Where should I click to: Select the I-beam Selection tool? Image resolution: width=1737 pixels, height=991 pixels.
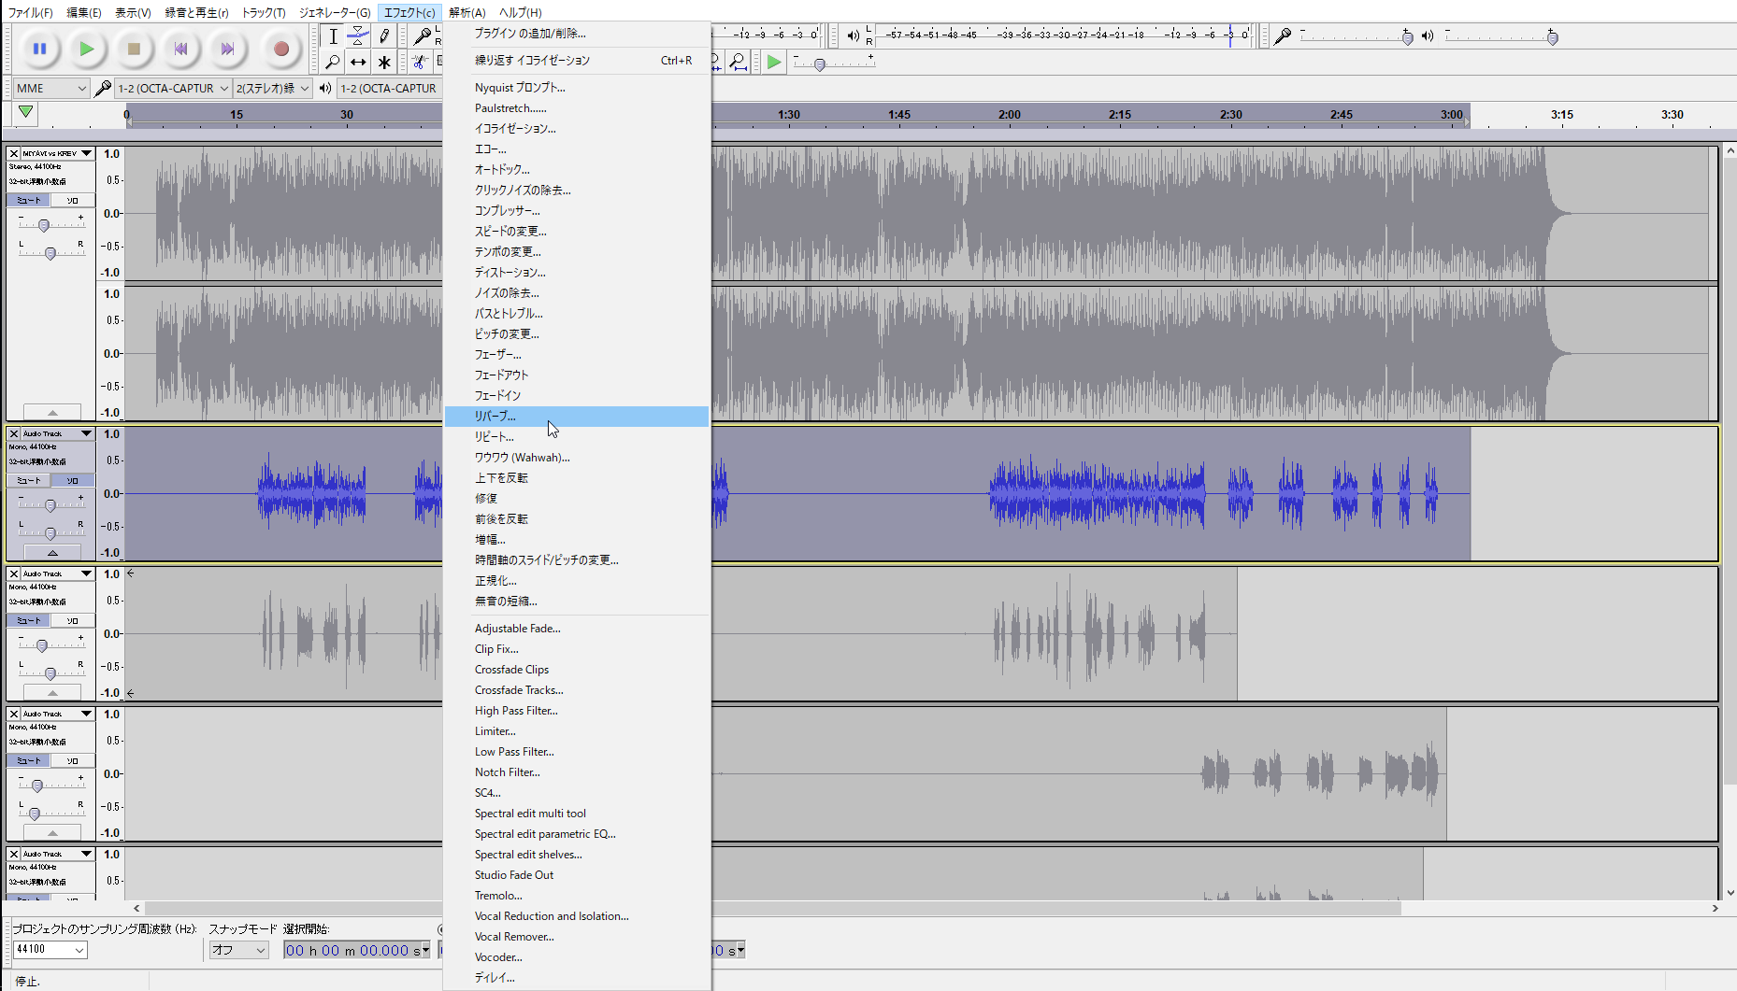coord(333,36)
